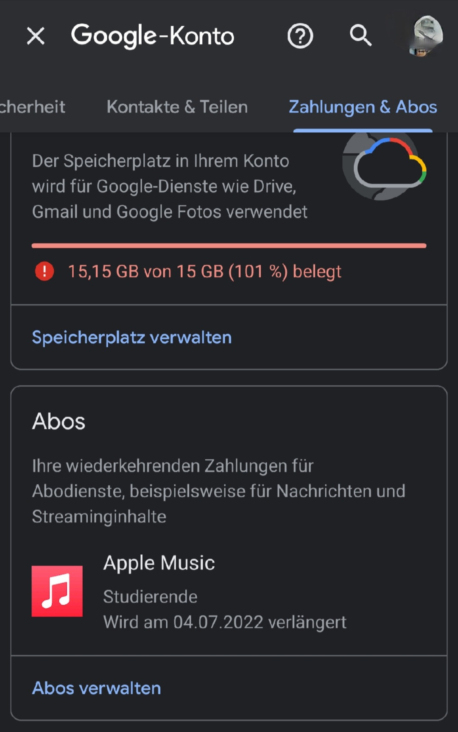
Task: Tap the Studierende plan label
Action: (x=151, y=597)
